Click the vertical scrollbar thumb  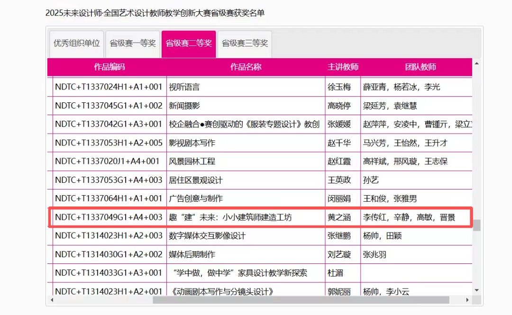[x=477, y=225]
